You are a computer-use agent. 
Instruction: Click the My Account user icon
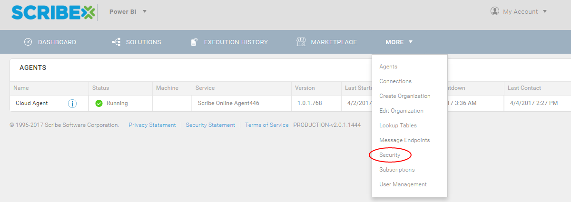coord(495,11)
